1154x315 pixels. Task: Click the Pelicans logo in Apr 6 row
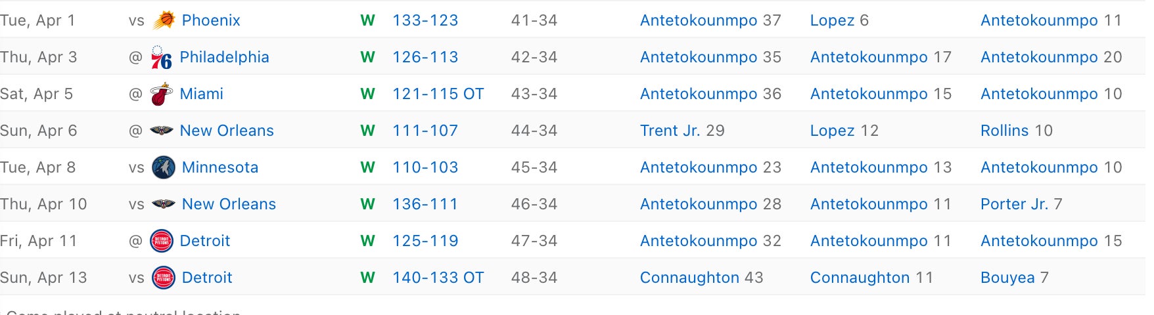click(x=161, y=131)
